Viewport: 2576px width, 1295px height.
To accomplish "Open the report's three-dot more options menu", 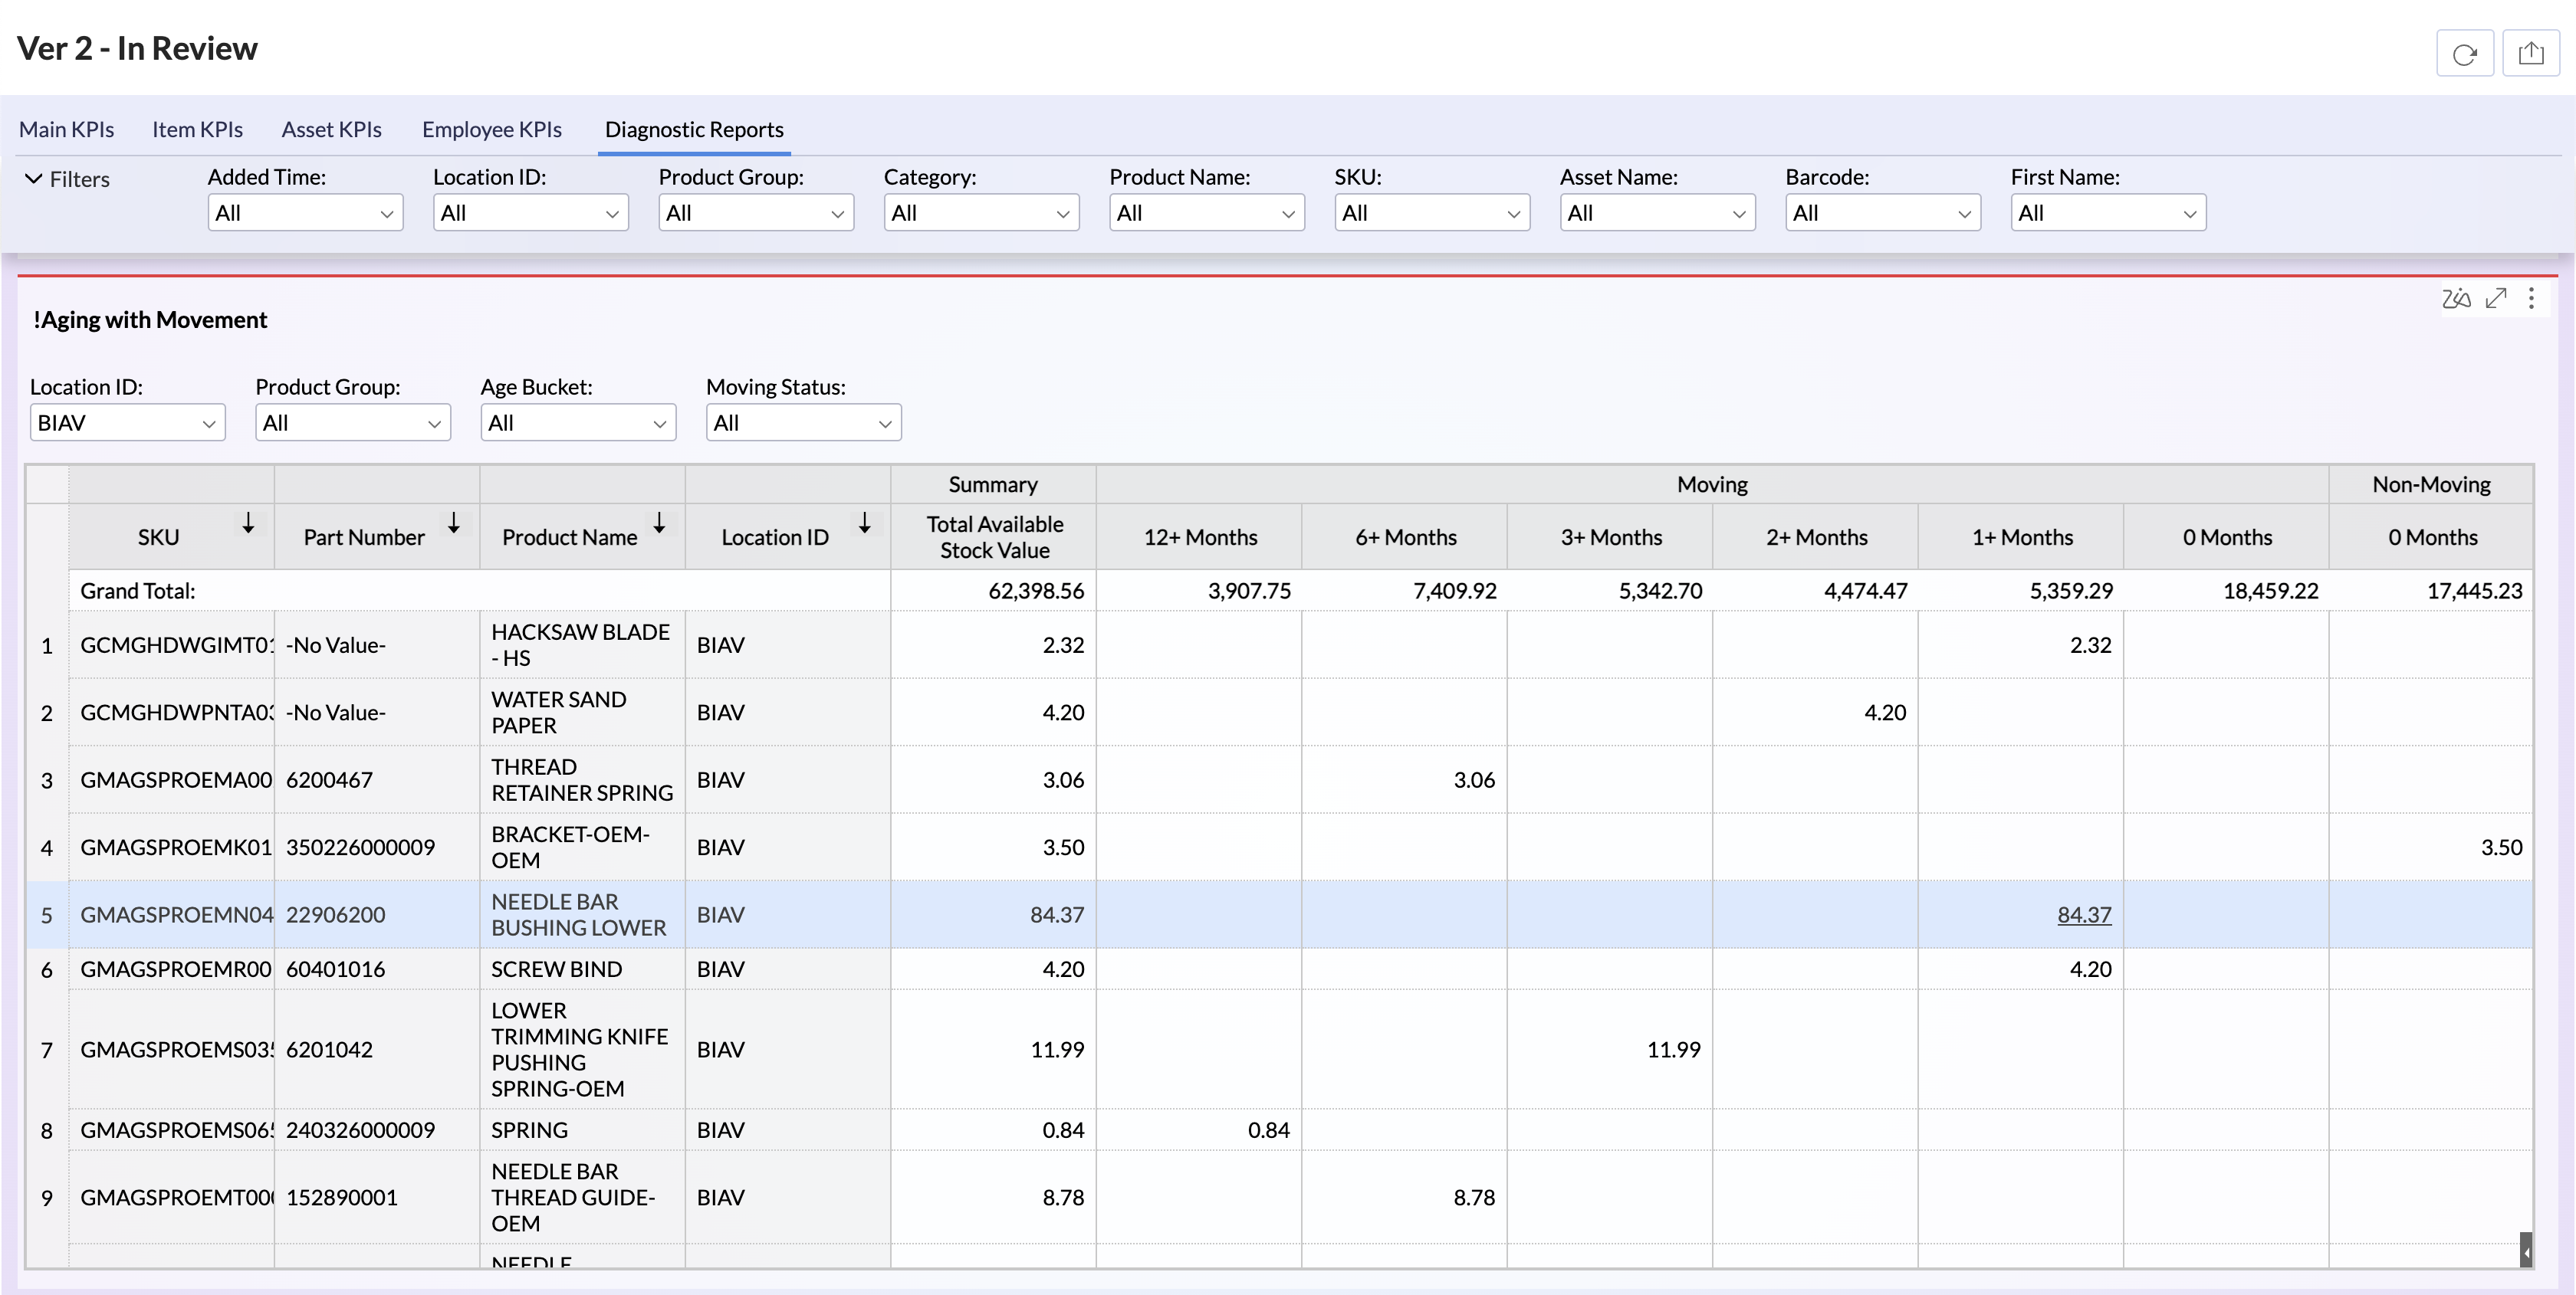I will (x=2531, y=298).
